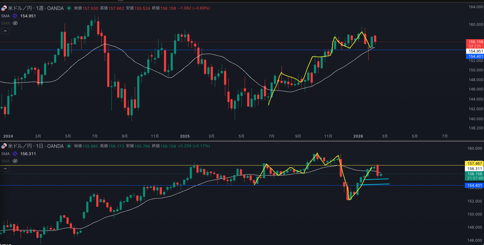Click the purple SMA refresh icon on weekly chart

15,16
